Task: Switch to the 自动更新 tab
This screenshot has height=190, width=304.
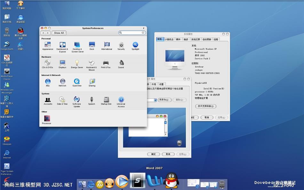Action: (x=207, y=39)
